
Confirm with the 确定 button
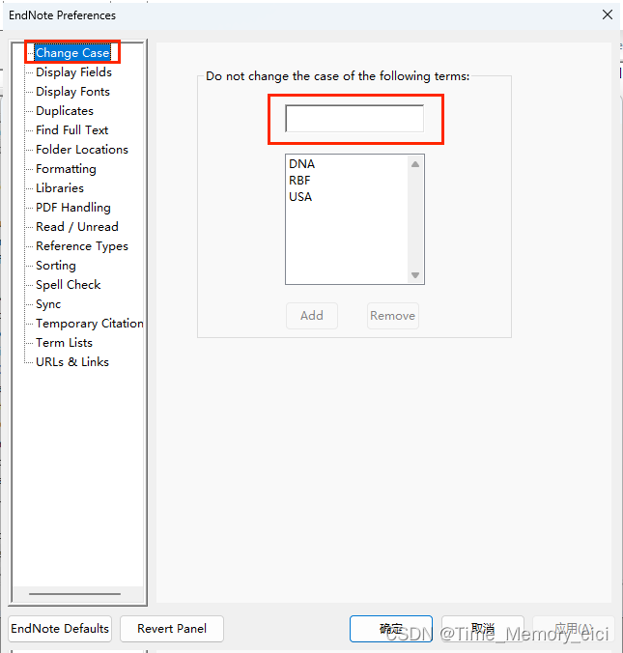pyautogui.click(x=391, y=629)
